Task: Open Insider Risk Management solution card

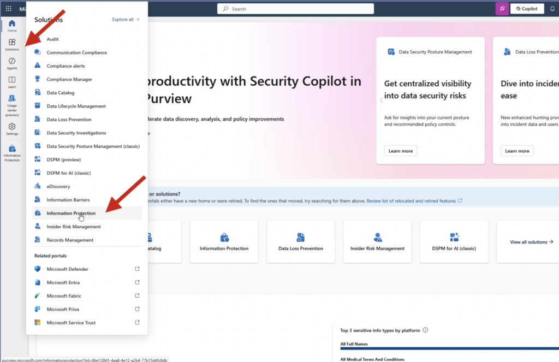Action: point(377,242)
